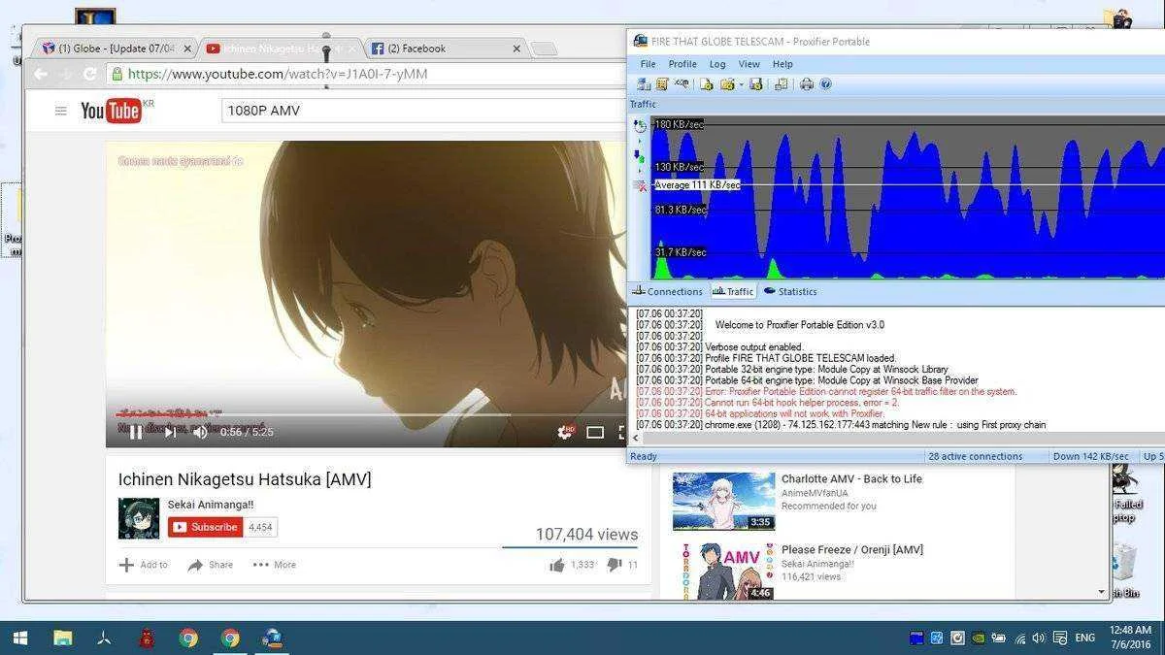Open the volume speaker tray icon
Screen dimensions: 1165x655
point(1039,639)
